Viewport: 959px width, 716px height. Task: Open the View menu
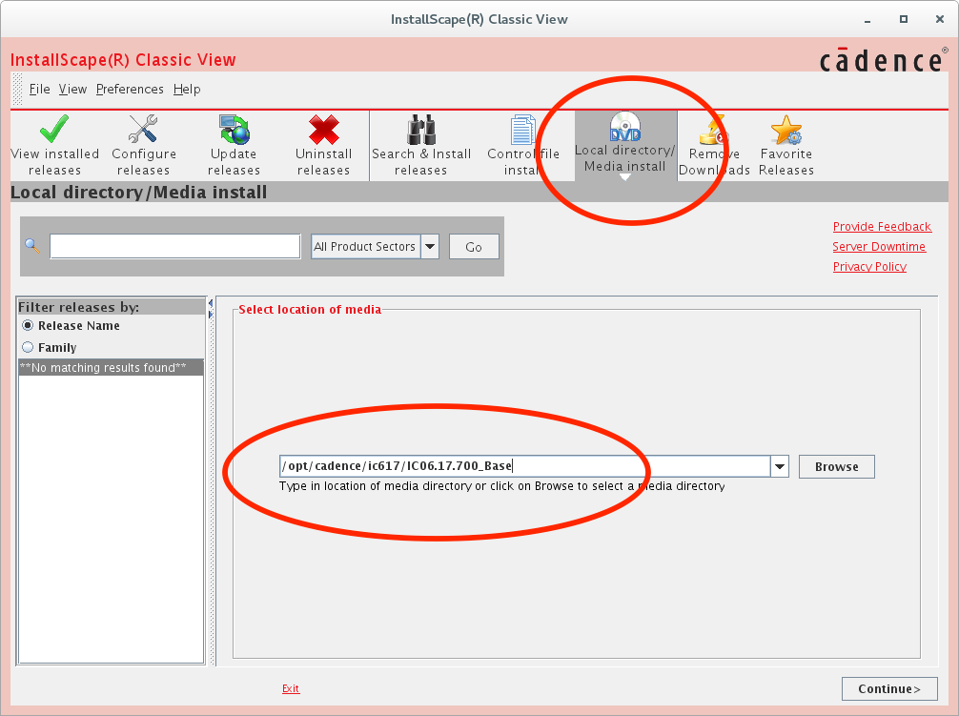tap(72, 90)
